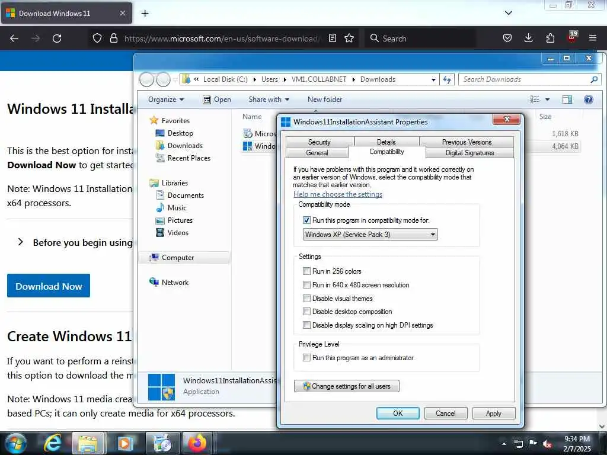The image size is (607, 455).
Task: Click the Firefox taskbar icon
Action: coord(197,443)
